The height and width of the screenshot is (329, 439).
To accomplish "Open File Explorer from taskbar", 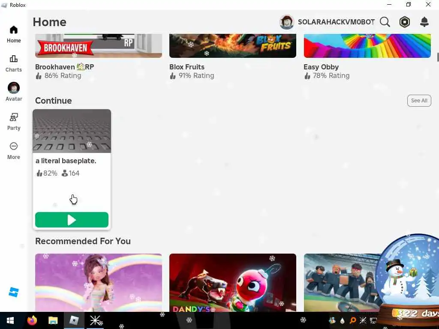I will tap(53, 320).
